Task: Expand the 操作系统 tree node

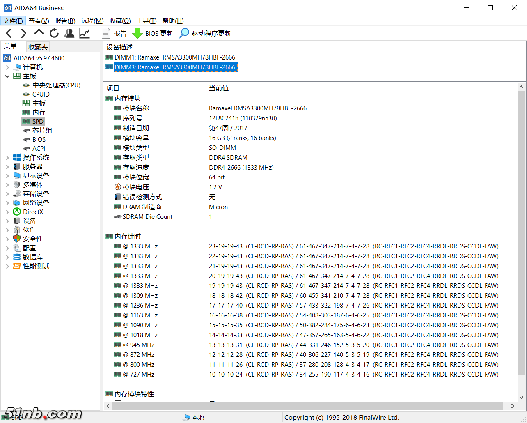Action: [7, 158]
